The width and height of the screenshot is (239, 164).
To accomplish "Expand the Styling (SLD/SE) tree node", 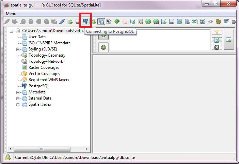I will coord(18,49).
